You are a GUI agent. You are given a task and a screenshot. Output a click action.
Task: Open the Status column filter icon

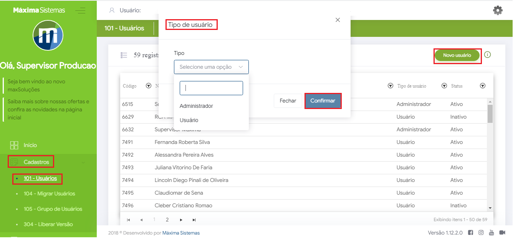click(x=483, y=86)
